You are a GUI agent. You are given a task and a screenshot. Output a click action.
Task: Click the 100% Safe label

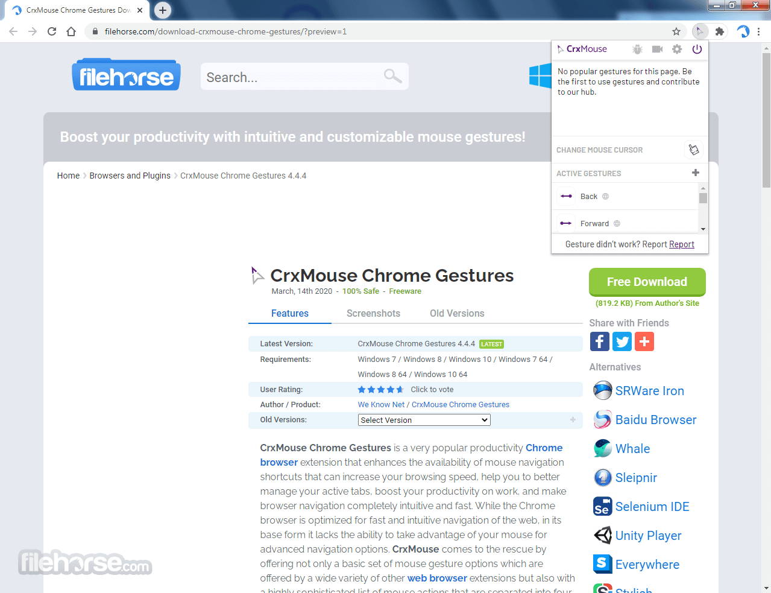tap(361, 291)
